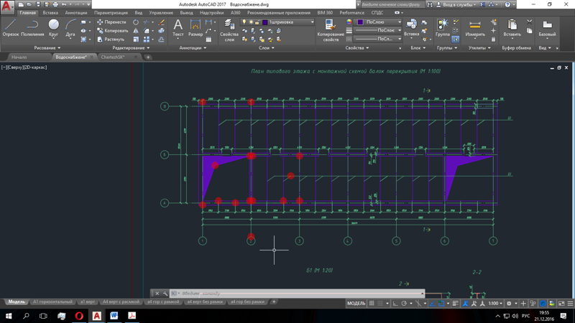Click Вход в службы sign-in

click(457, 4)
